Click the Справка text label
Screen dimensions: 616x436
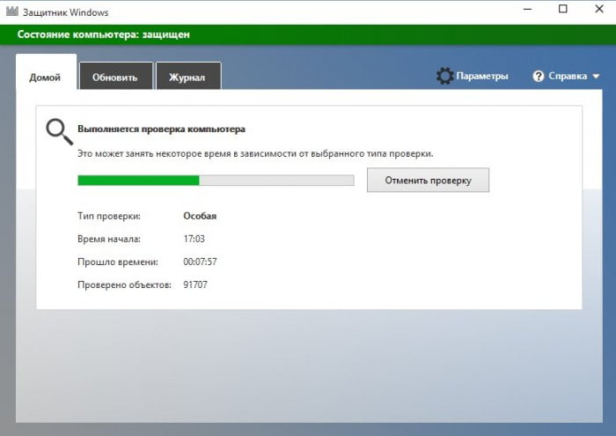click(x=567, y=77)
